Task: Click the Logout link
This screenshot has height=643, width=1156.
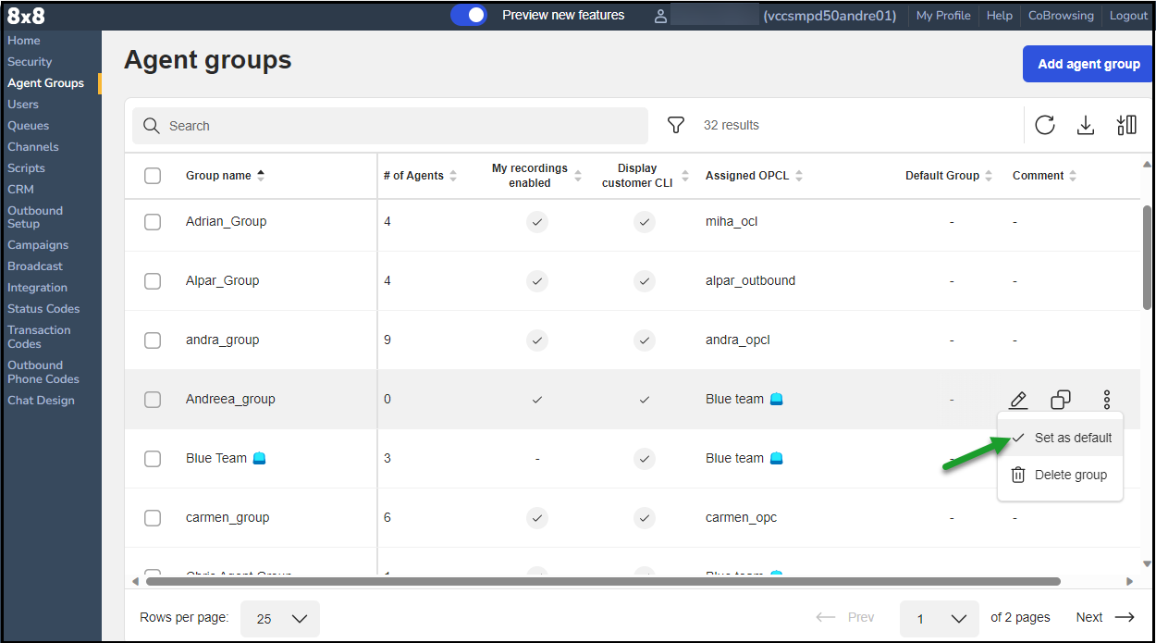Action: click(1128, 16)
